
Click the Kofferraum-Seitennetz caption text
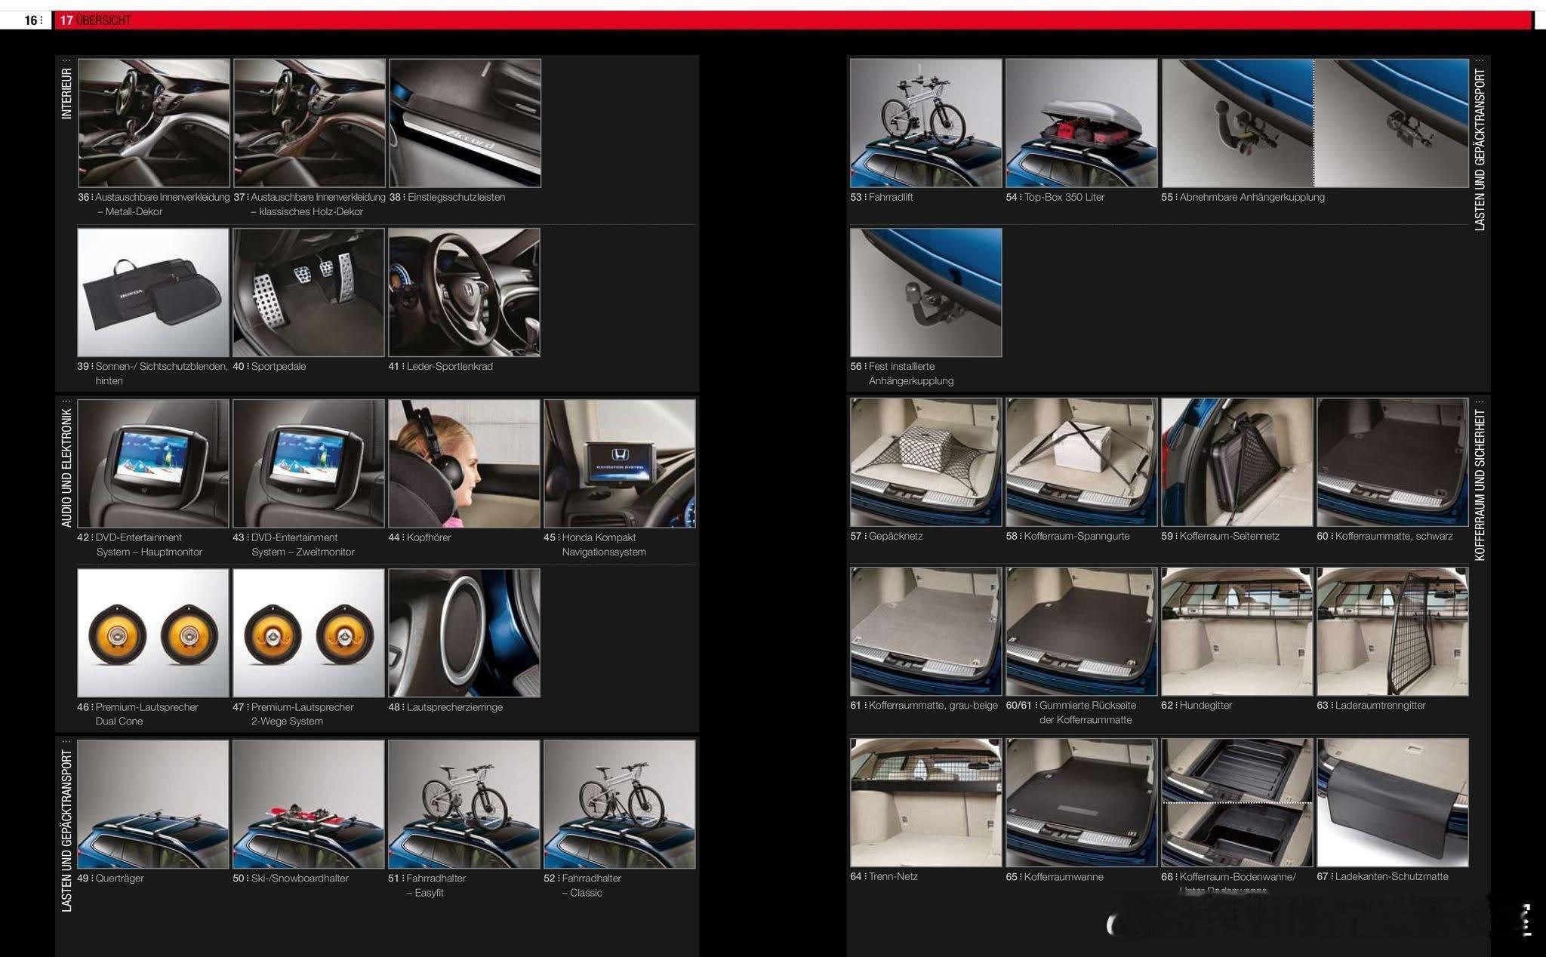pos(1228,536)
